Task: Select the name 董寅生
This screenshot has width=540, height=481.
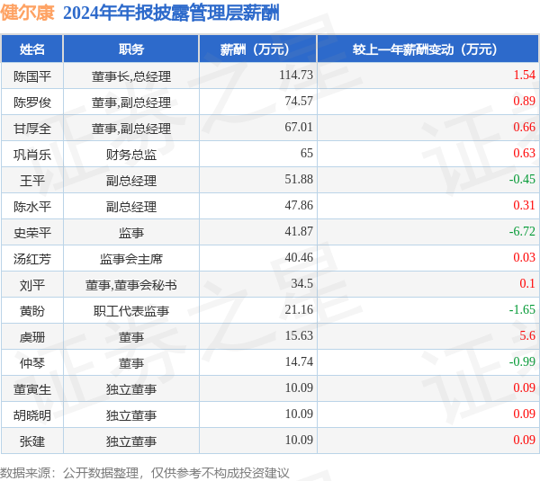Action: [32, 389]
